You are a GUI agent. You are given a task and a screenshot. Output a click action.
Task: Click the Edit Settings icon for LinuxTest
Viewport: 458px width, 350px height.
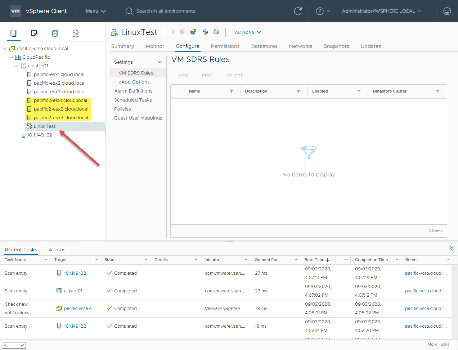pos(205,32)
